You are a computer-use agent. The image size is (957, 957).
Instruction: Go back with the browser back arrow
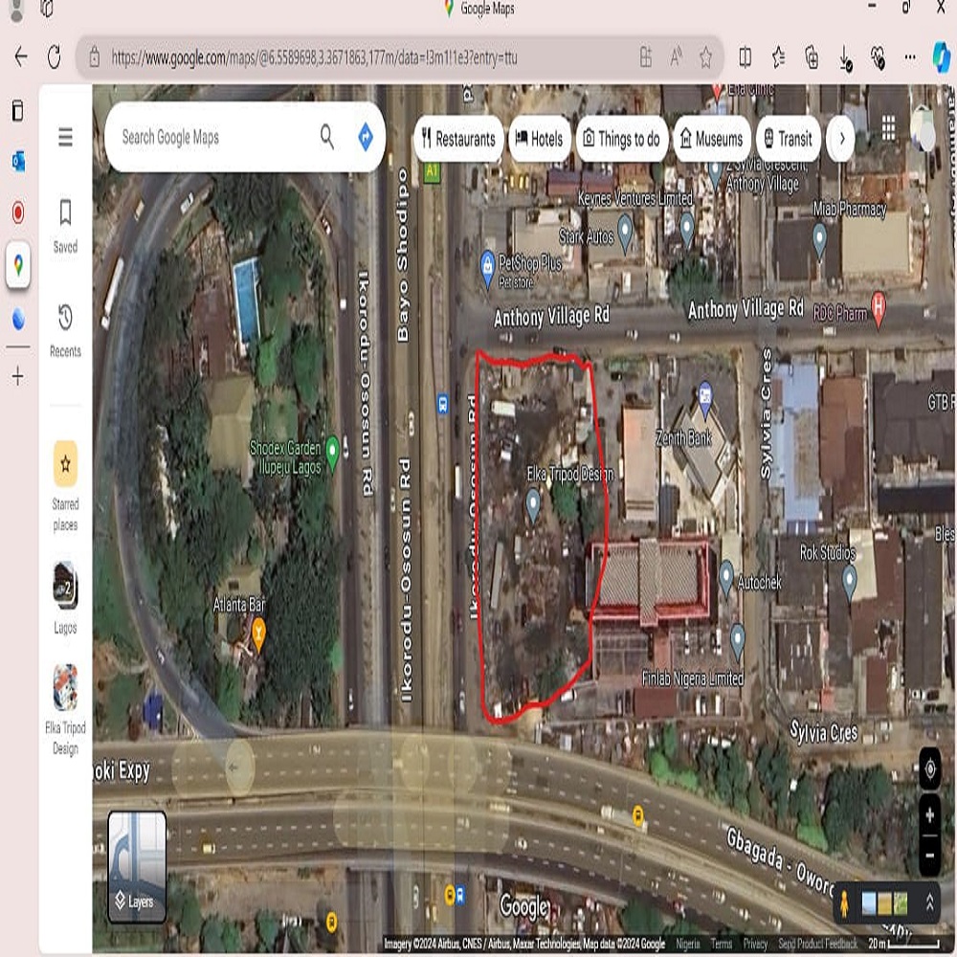[x=21, y=57]
